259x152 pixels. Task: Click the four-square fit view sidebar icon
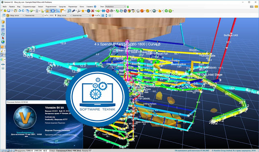(x=3, y=26)
